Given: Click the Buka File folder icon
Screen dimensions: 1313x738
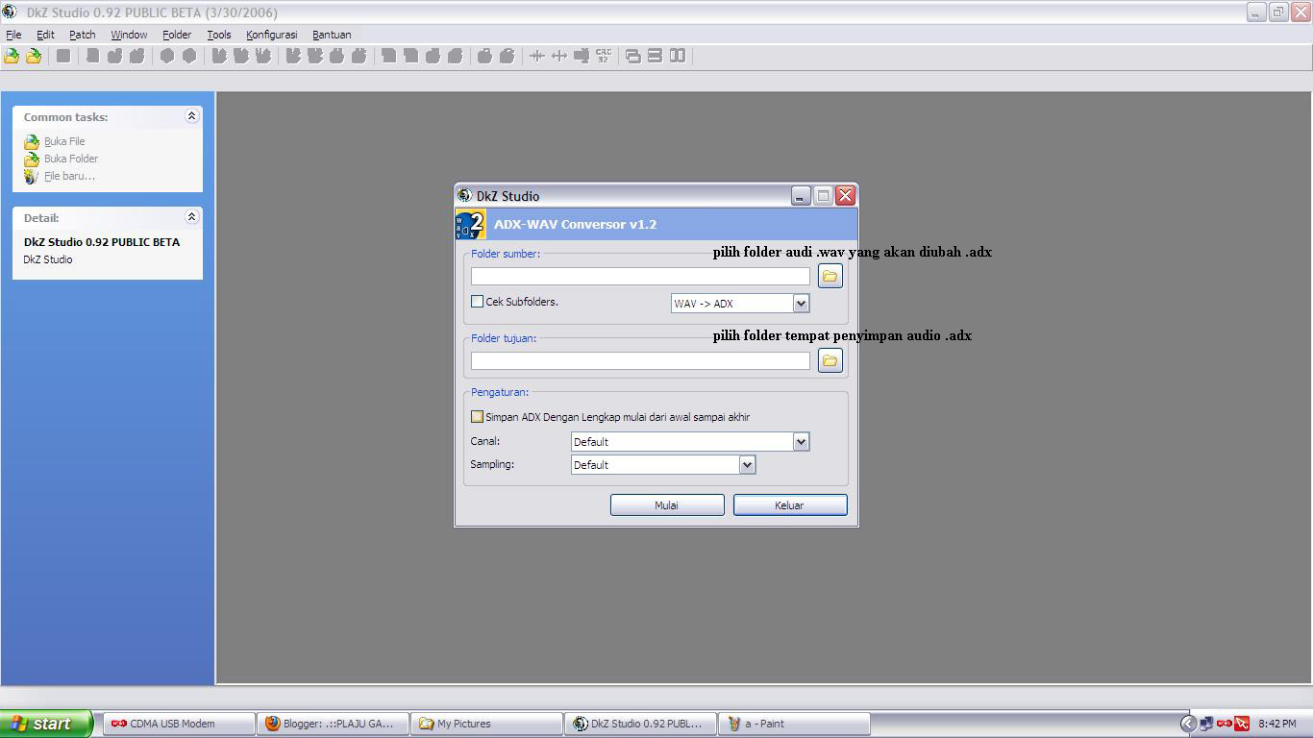Looking at the screenshot, I should pos(32,141).
